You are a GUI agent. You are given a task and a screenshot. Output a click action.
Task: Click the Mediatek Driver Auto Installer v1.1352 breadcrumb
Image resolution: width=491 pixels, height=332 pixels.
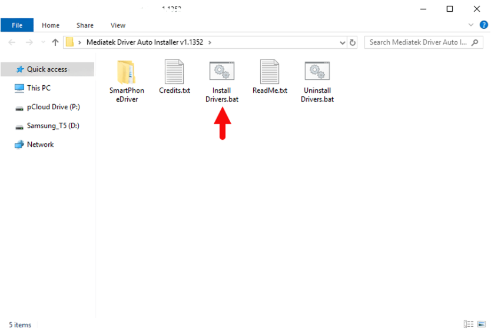point(145,42)
